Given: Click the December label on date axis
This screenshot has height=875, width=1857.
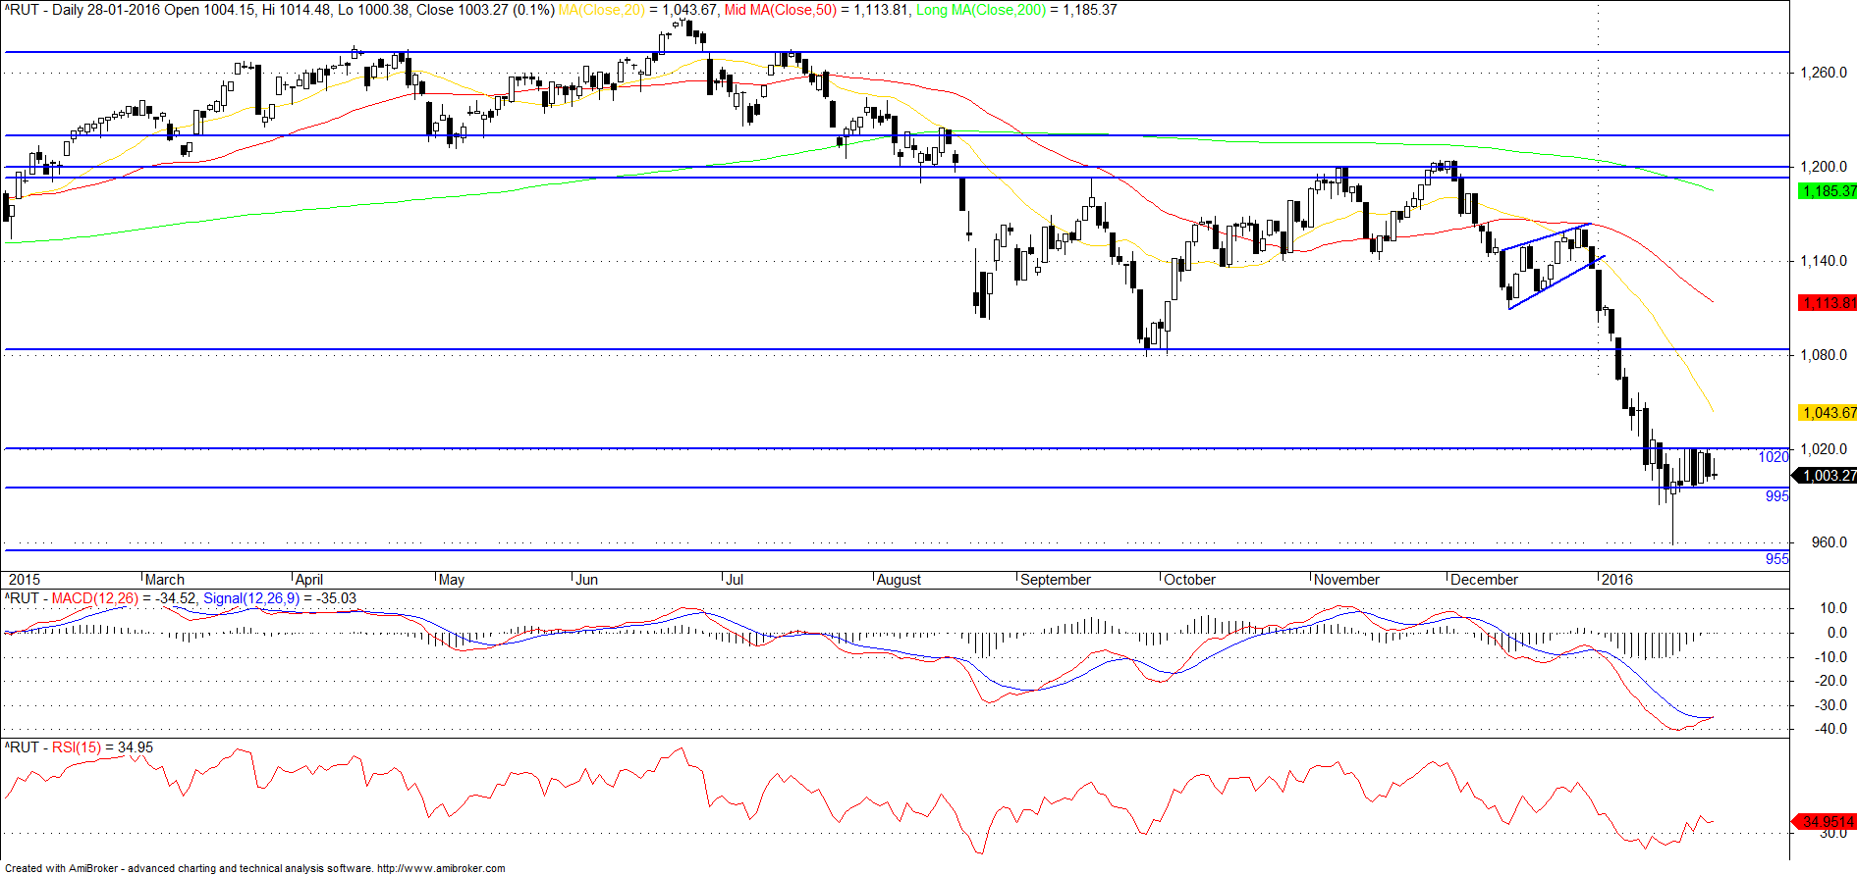Looking at the screenshot, I should pyautogui.click(x=1484, y=580).
